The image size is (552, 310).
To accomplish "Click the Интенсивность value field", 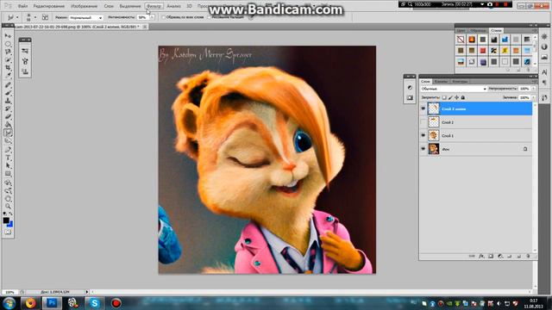I will tap(142, 17).
